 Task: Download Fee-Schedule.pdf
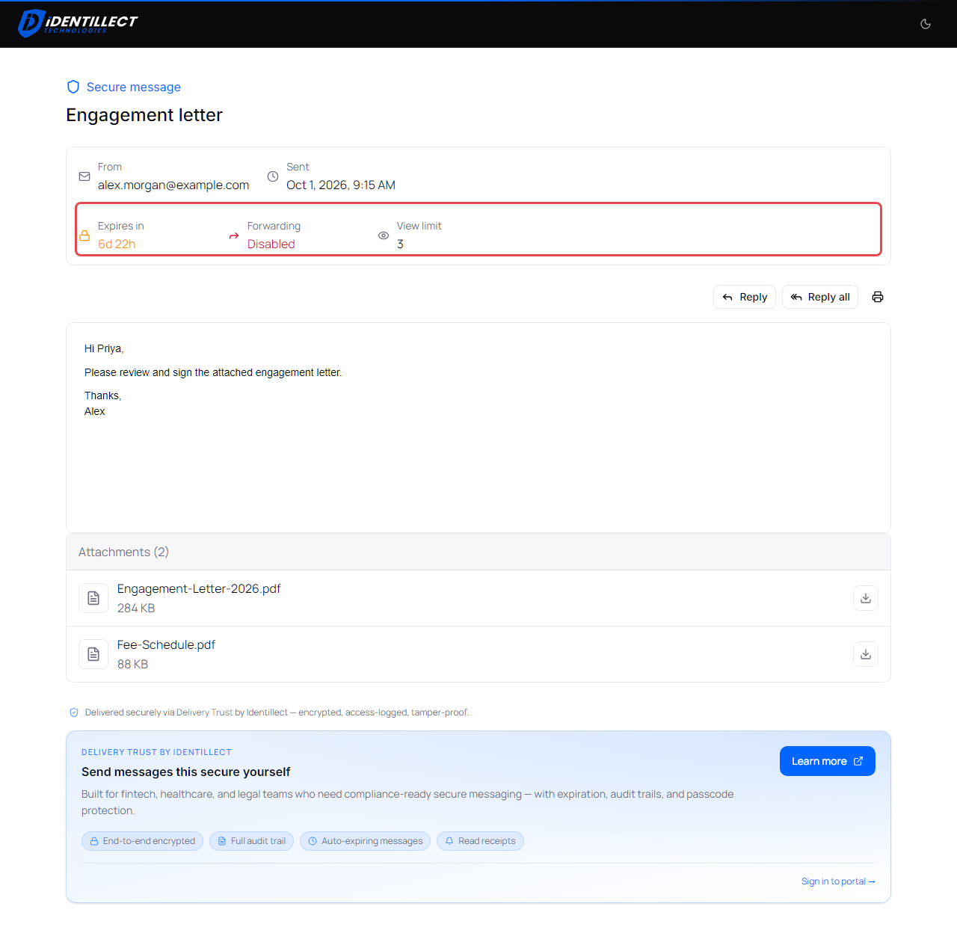coord(866,654)
